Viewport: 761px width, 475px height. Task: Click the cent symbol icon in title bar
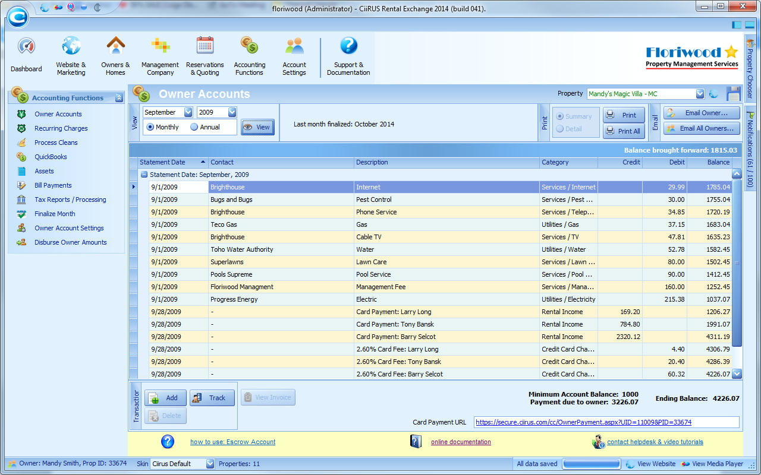coord(97,8)
